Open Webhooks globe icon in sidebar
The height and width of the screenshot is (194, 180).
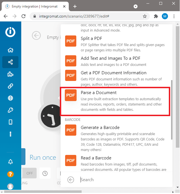click(10, 98)
